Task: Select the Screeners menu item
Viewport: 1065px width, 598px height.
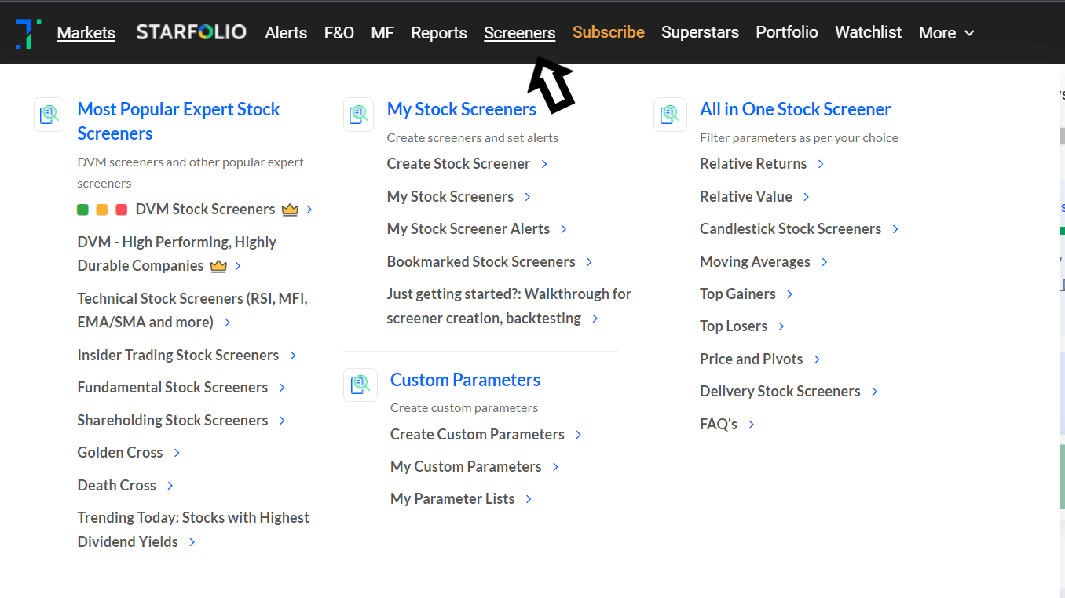Action: 520,33
